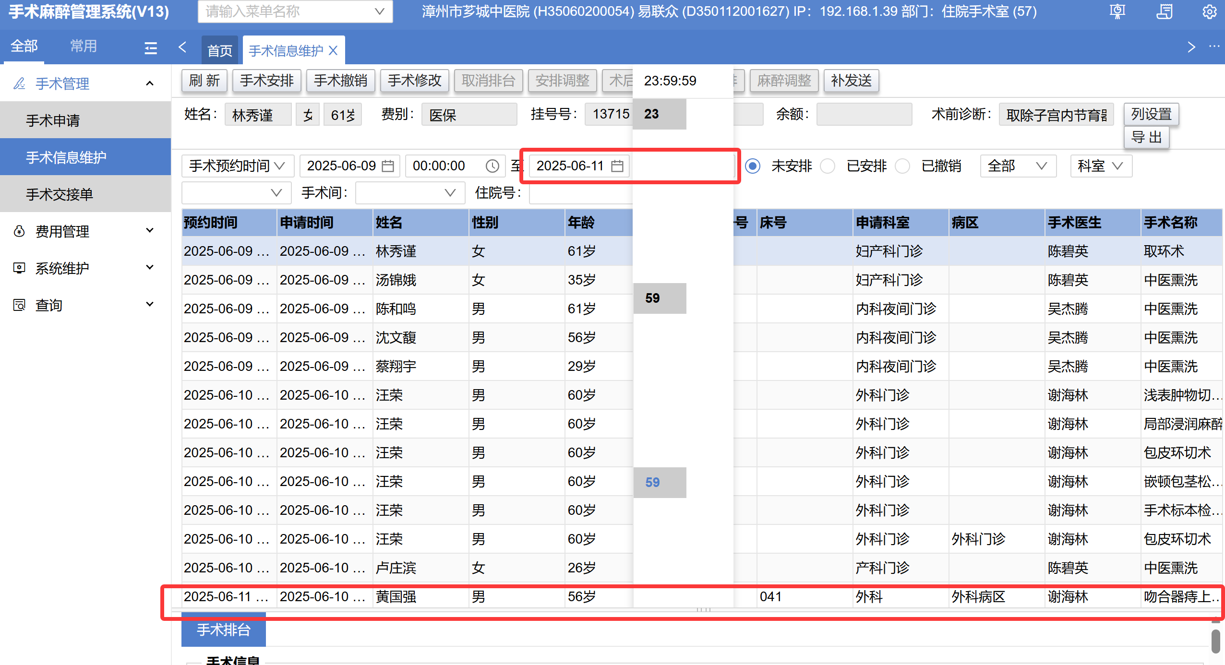Image resolution: width=1225 pixels, height=665 pixels.
Task: Expand the 科室 dropdown
Action: pyautogui.click(x=1101, y=166)
